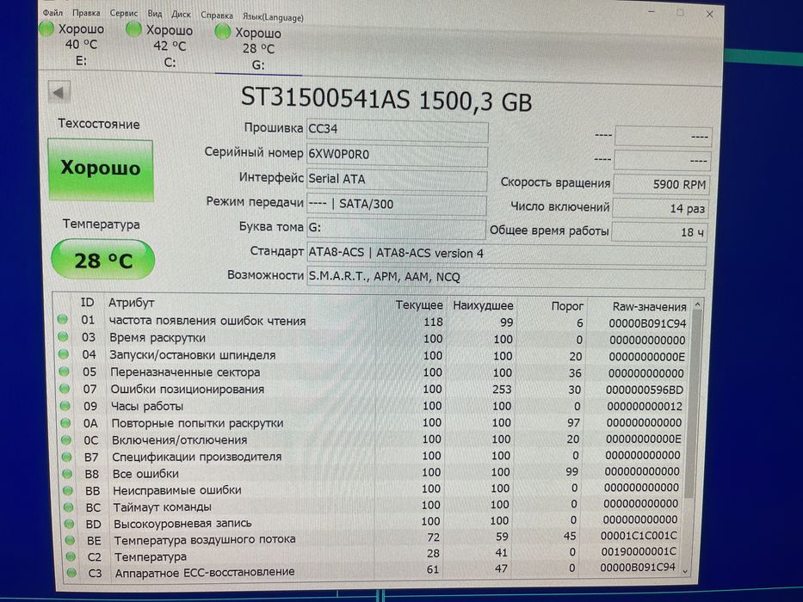
Task: Click the 28 °C temperature button
Action: [103, 260]
